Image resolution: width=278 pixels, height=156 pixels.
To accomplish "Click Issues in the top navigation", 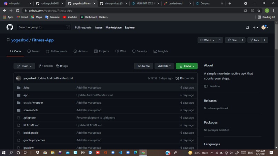I will click(x=98, y=28).
